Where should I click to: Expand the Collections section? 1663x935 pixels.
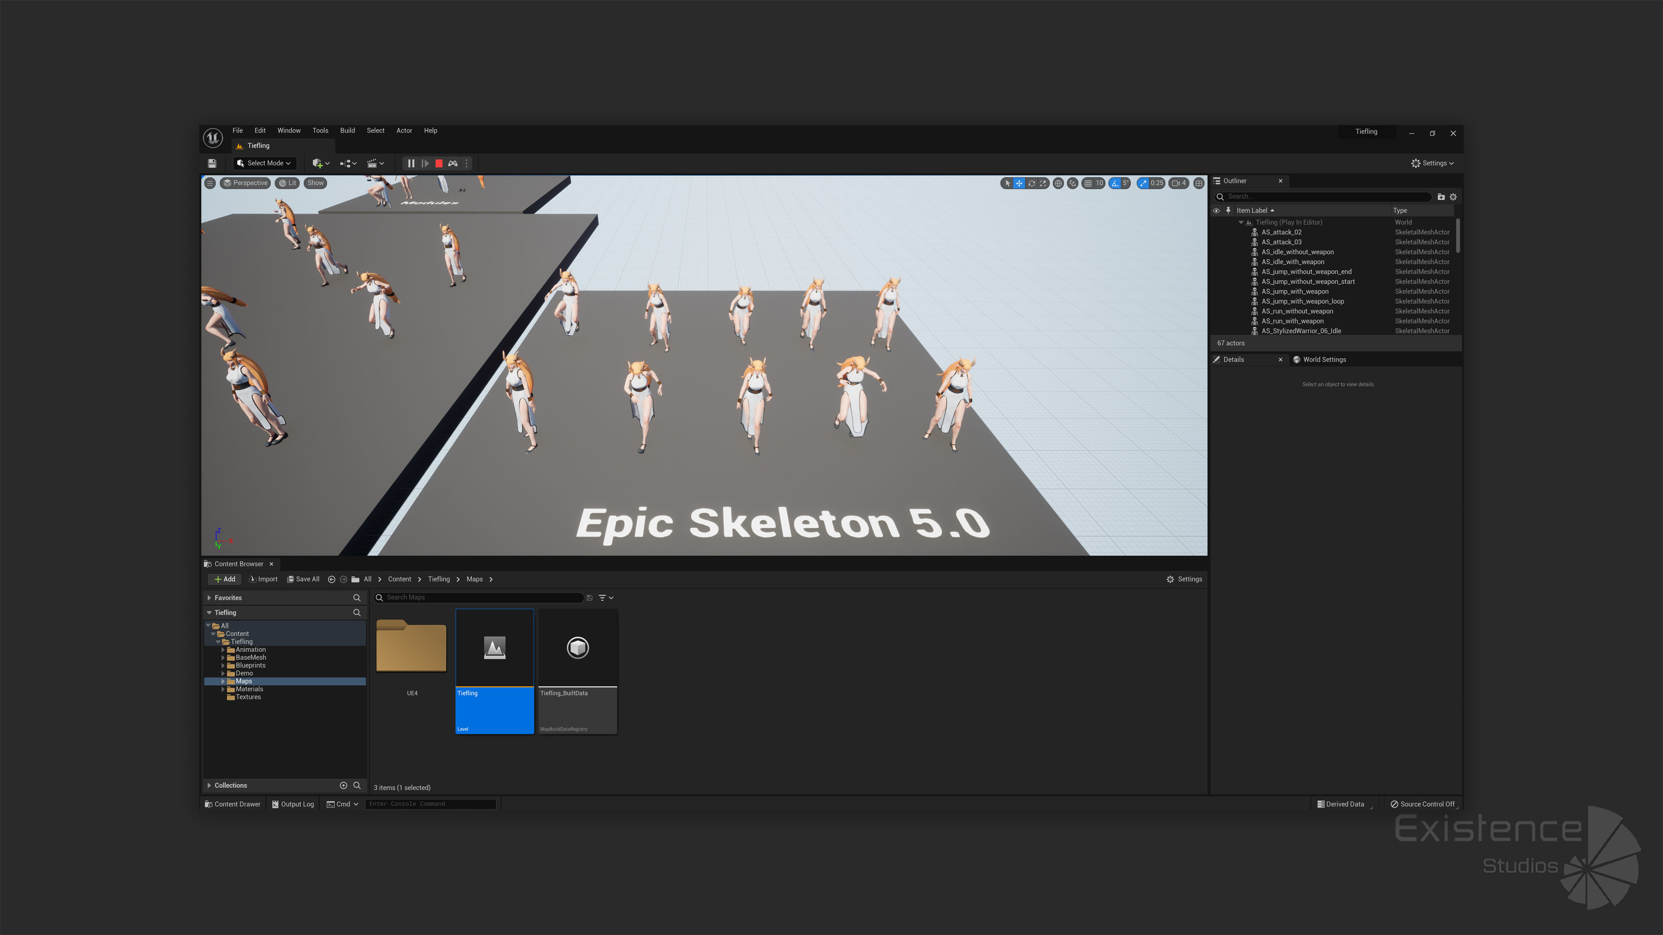[209, 785]
